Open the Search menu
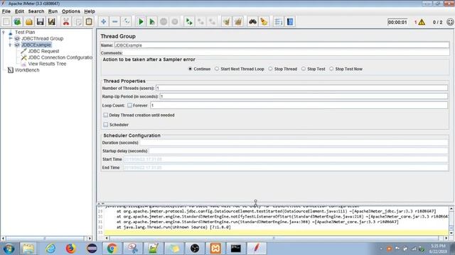This screenshot has width=455, height=255. pyautogui.click(x=36, y=11)
